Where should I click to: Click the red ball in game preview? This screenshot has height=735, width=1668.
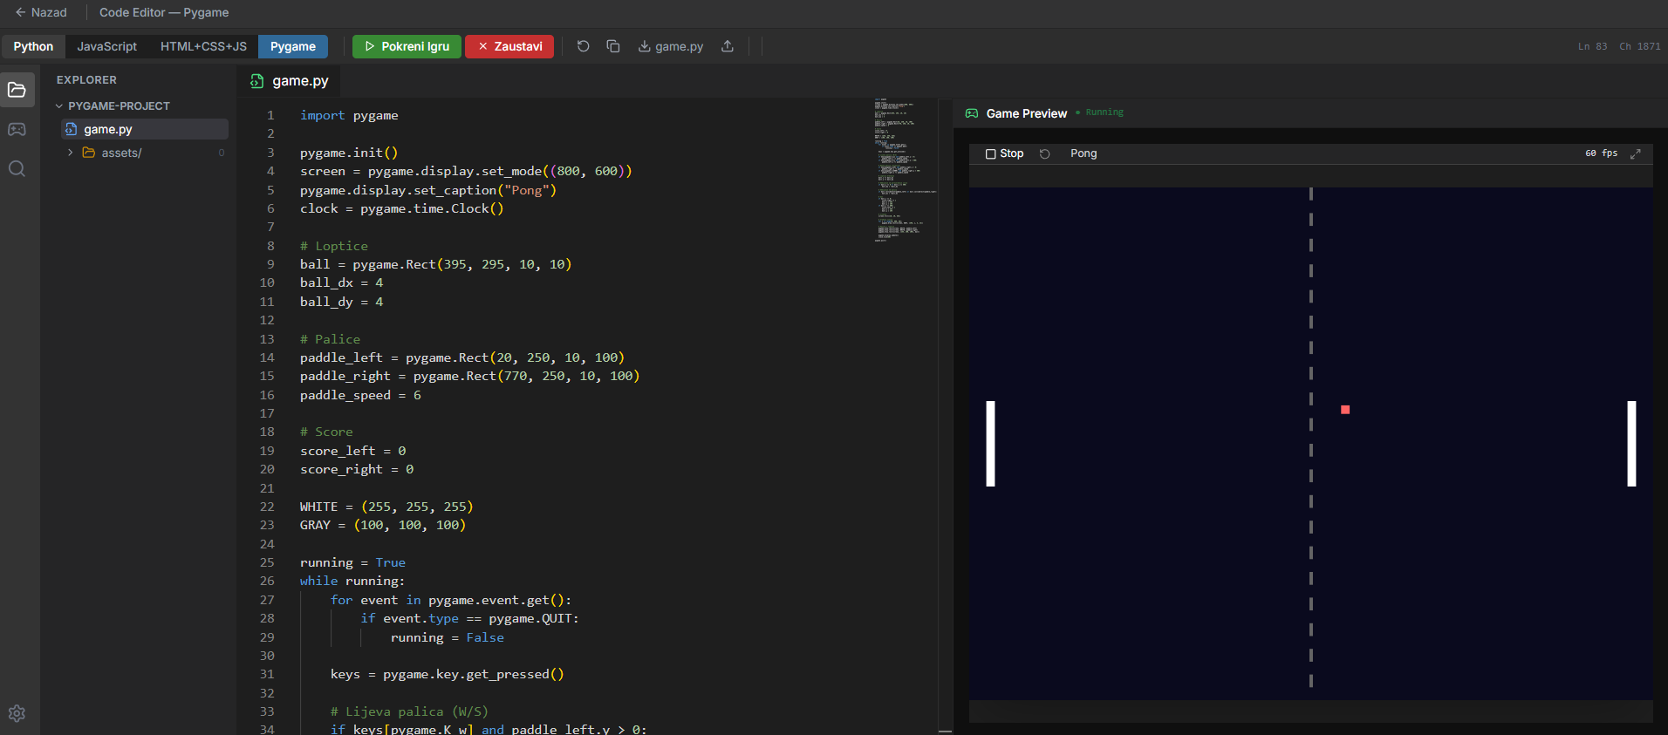[1345, 410]
